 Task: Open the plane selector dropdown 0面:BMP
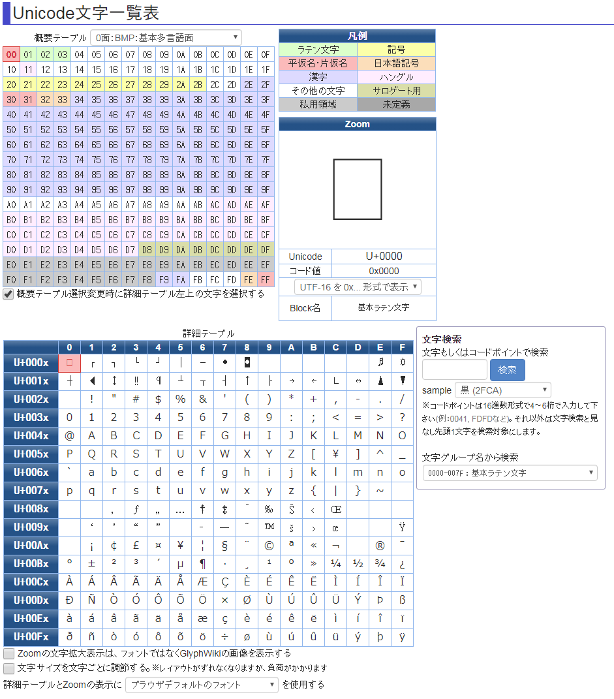[166, 38]
